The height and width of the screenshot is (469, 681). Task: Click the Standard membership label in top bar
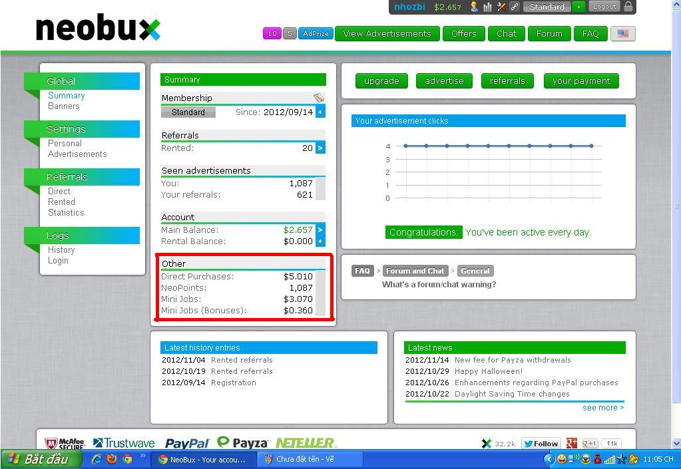pyautogui.click(x=547, y=7)
